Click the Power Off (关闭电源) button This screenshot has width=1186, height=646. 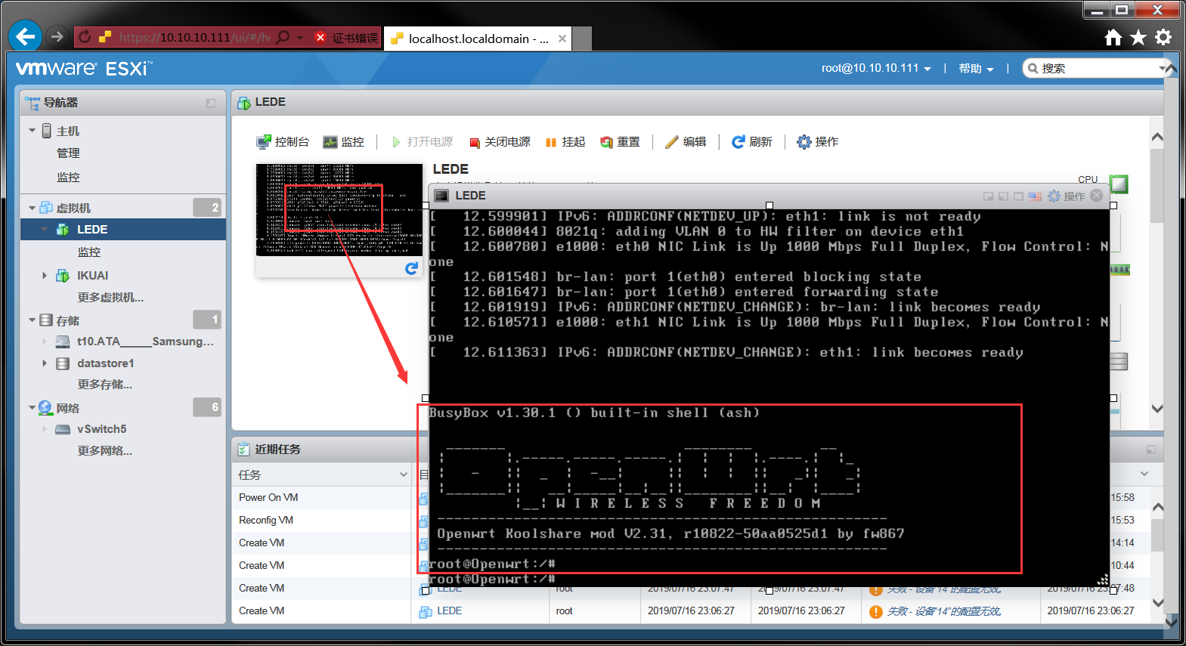point(500,142)
